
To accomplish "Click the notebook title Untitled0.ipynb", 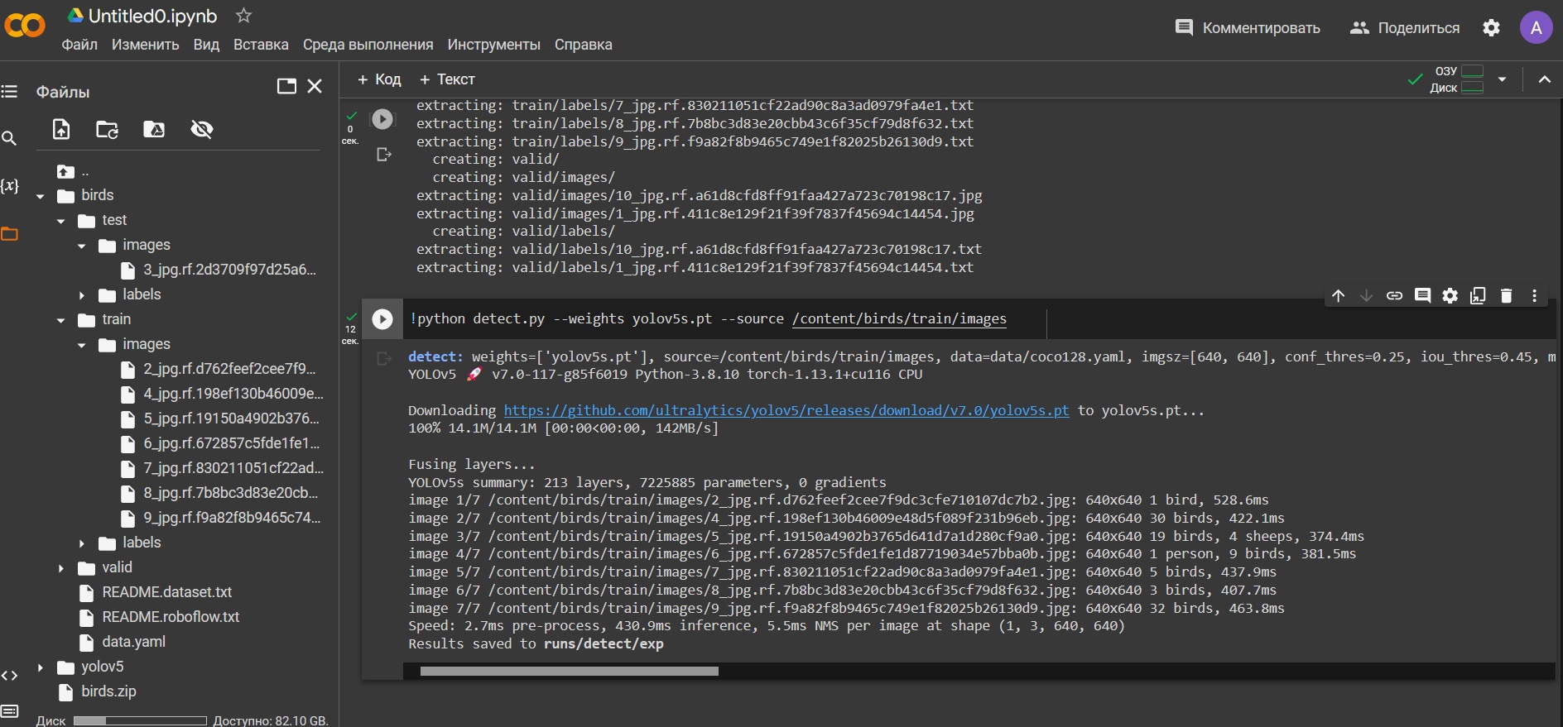I will coord(153,16).
